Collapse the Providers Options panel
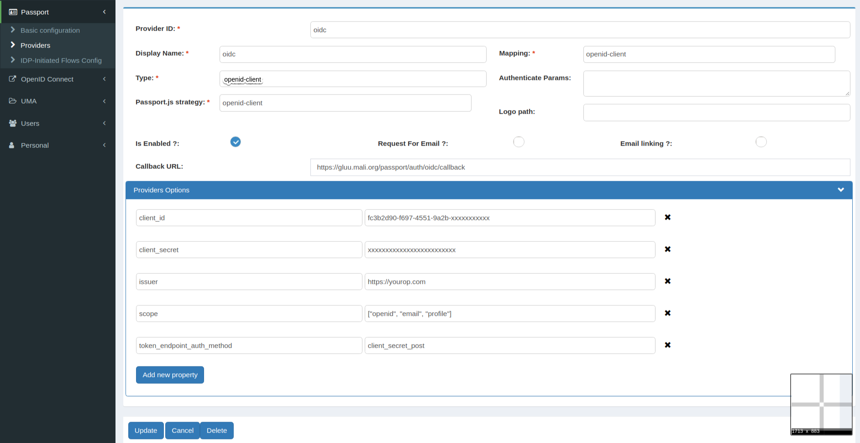860x443 pixels. 841,189
